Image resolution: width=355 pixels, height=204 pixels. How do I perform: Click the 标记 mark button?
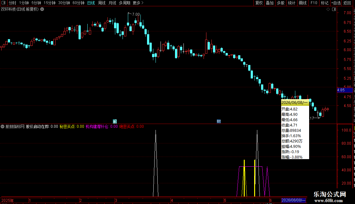[x=325, y=3]
